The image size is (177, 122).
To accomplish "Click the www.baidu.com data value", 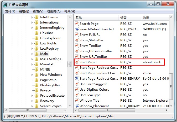I will [155, 24].
